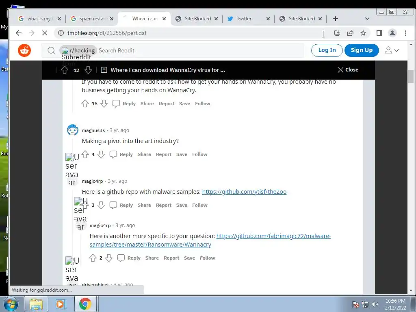416x312 pixels.
Task: Close the post overlay with Close
Action: (x=348, y=70)
